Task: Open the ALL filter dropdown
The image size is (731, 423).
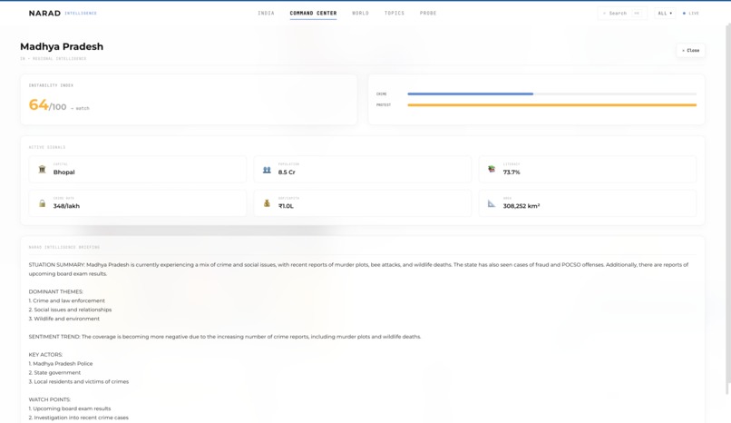Action: coord(665,13)
